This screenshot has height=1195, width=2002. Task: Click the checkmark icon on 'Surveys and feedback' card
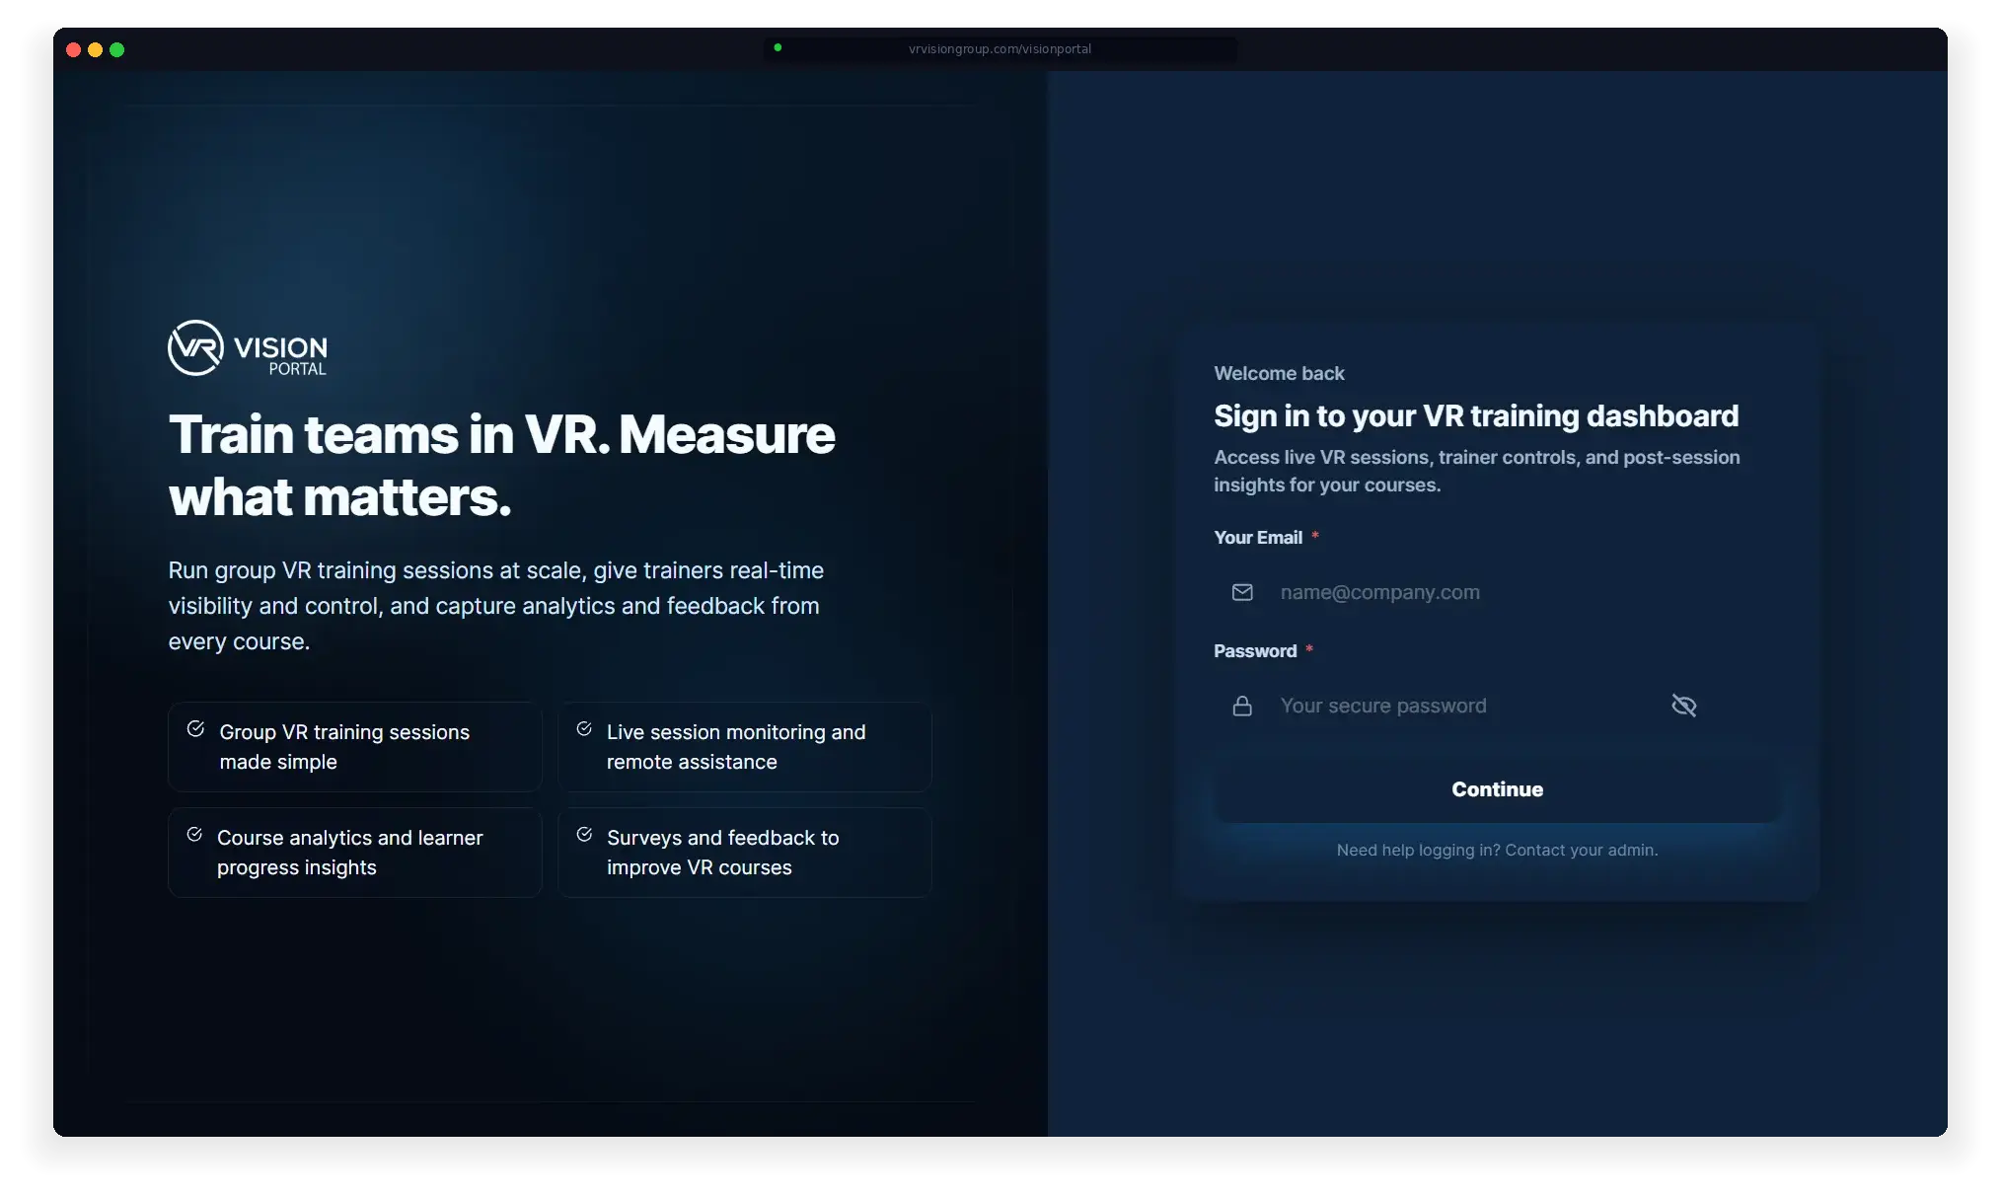[x=584, y=834]
